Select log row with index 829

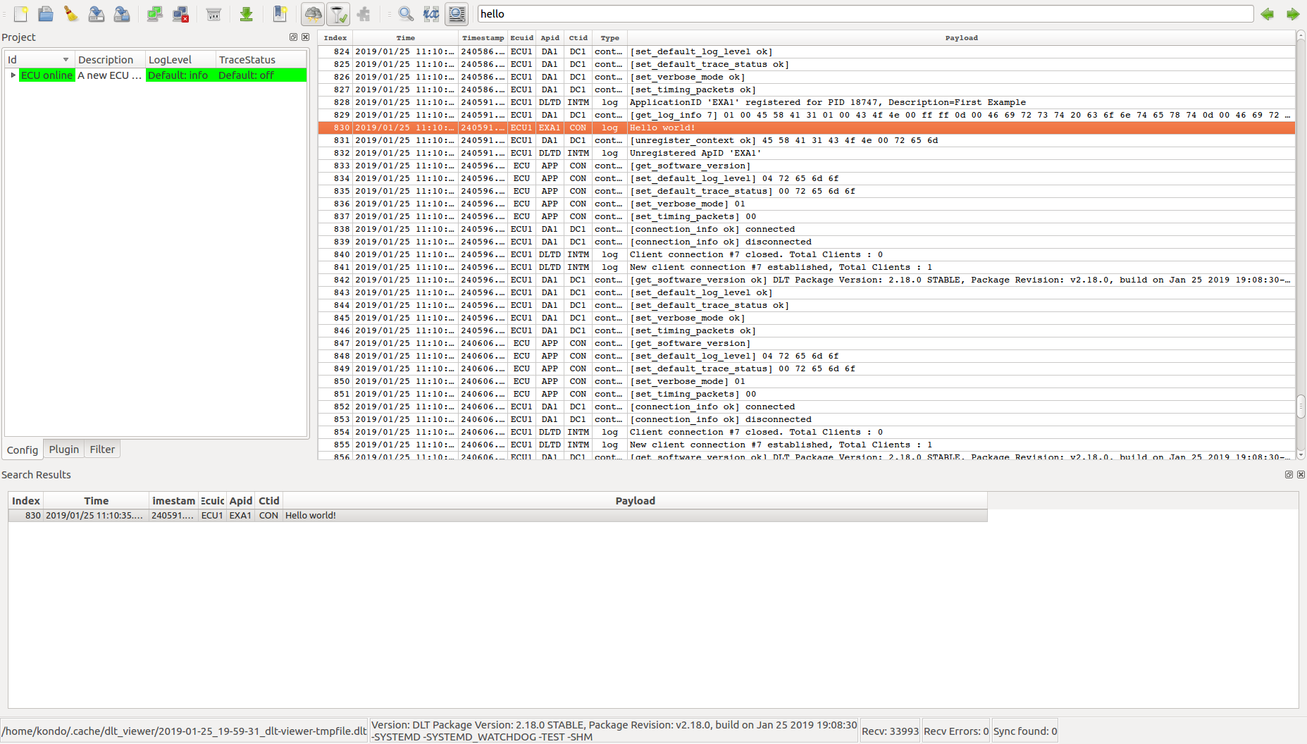[806, 115]
